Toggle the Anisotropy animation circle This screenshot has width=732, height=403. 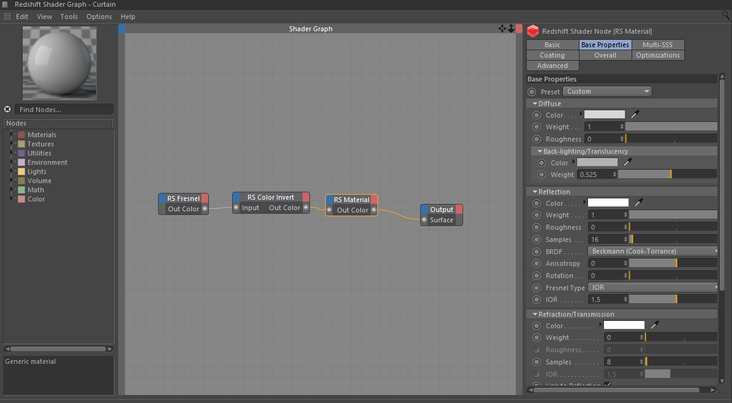click(537, 263)
